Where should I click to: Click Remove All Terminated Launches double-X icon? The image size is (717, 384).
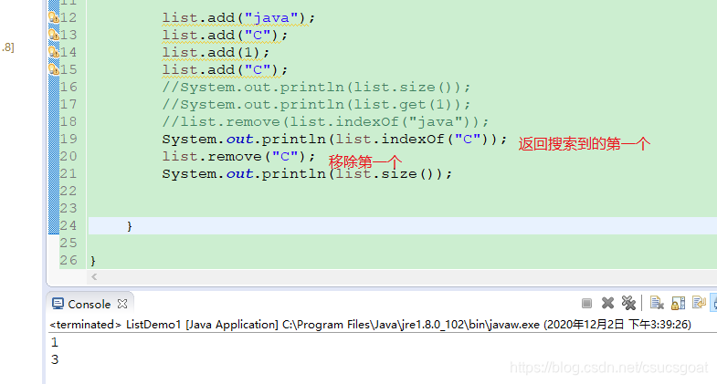(x=628, y=303)
